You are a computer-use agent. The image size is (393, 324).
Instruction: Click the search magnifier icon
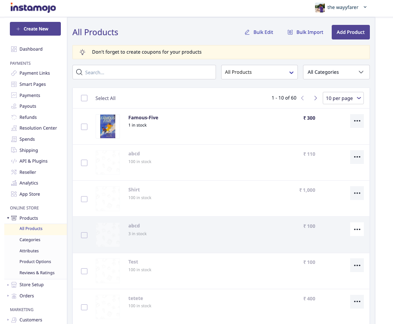tap(79, 72)
